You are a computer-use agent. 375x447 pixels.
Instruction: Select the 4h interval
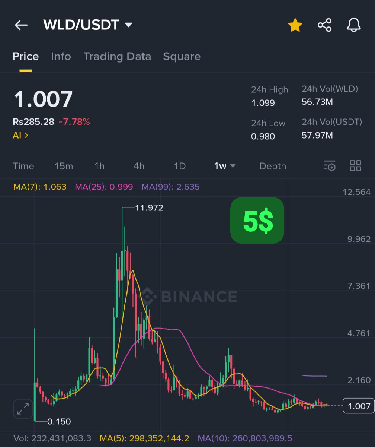pyautogui.click(x=139, y=166)
